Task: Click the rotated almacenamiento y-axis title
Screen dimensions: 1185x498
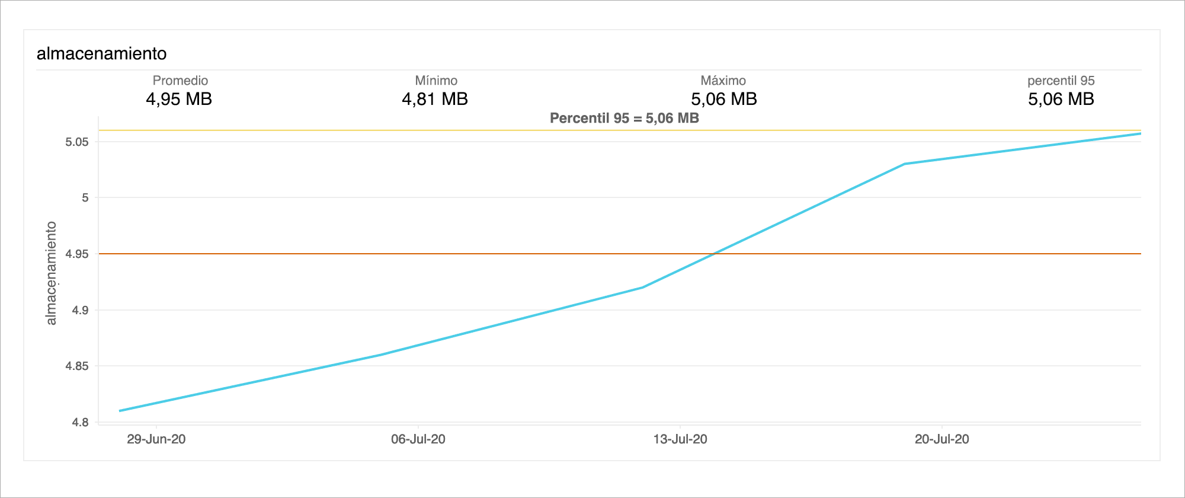Action: (52, 273)
